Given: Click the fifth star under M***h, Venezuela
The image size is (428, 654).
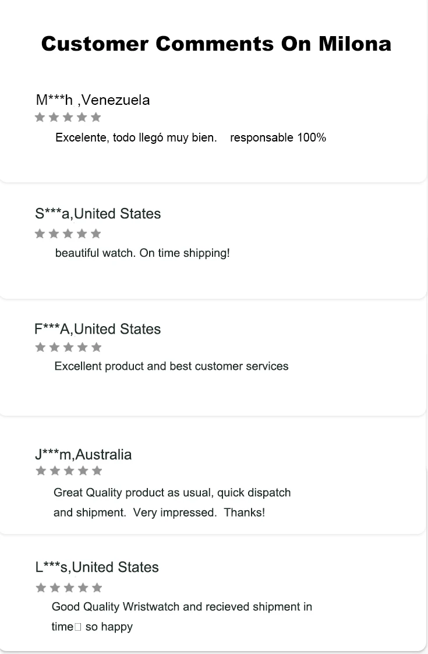Looking at the screenshot, I should pos(96,117).
